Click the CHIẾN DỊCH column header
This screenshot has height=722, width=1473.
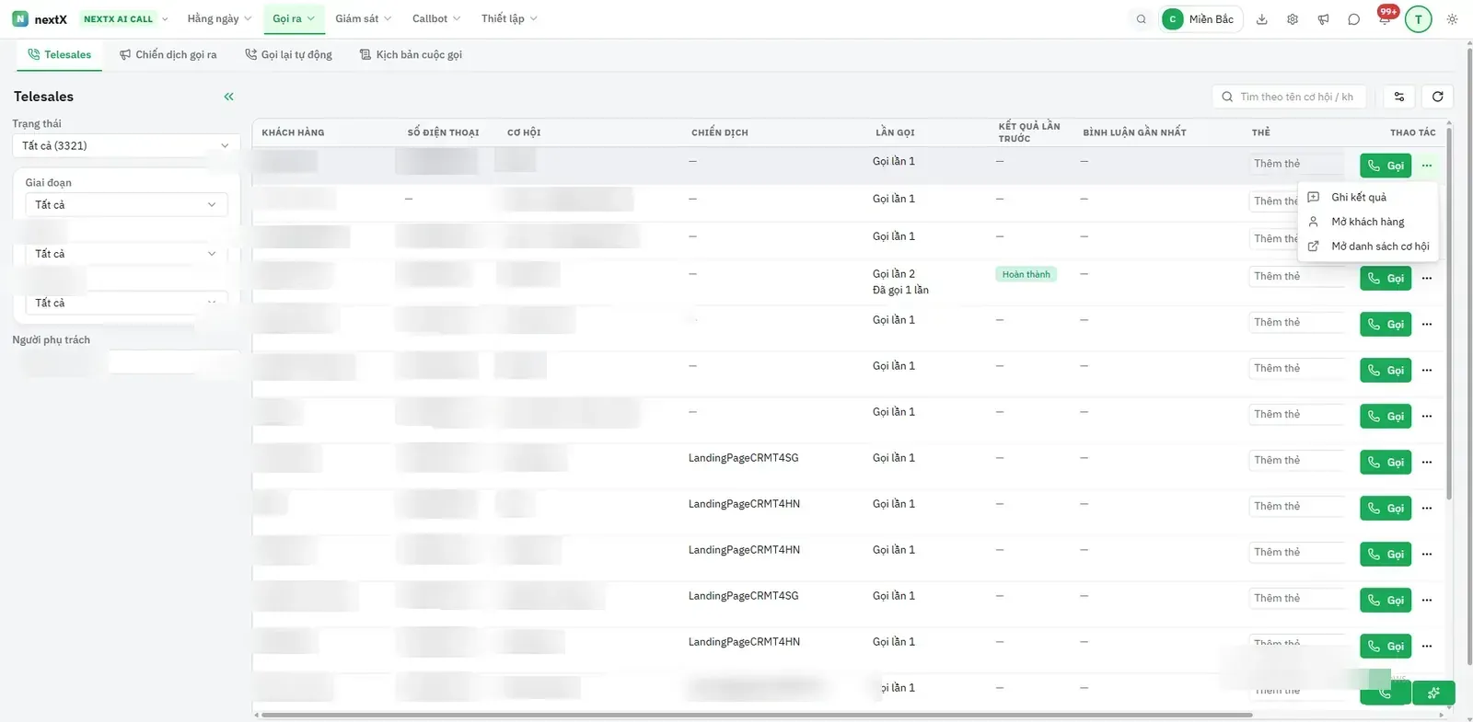point(720,132)
